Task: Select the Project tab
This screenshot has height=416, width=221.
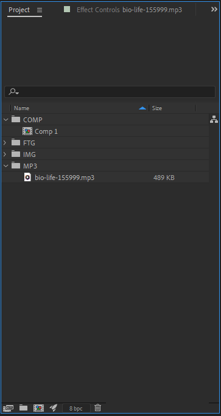Action: coord(19,10)
